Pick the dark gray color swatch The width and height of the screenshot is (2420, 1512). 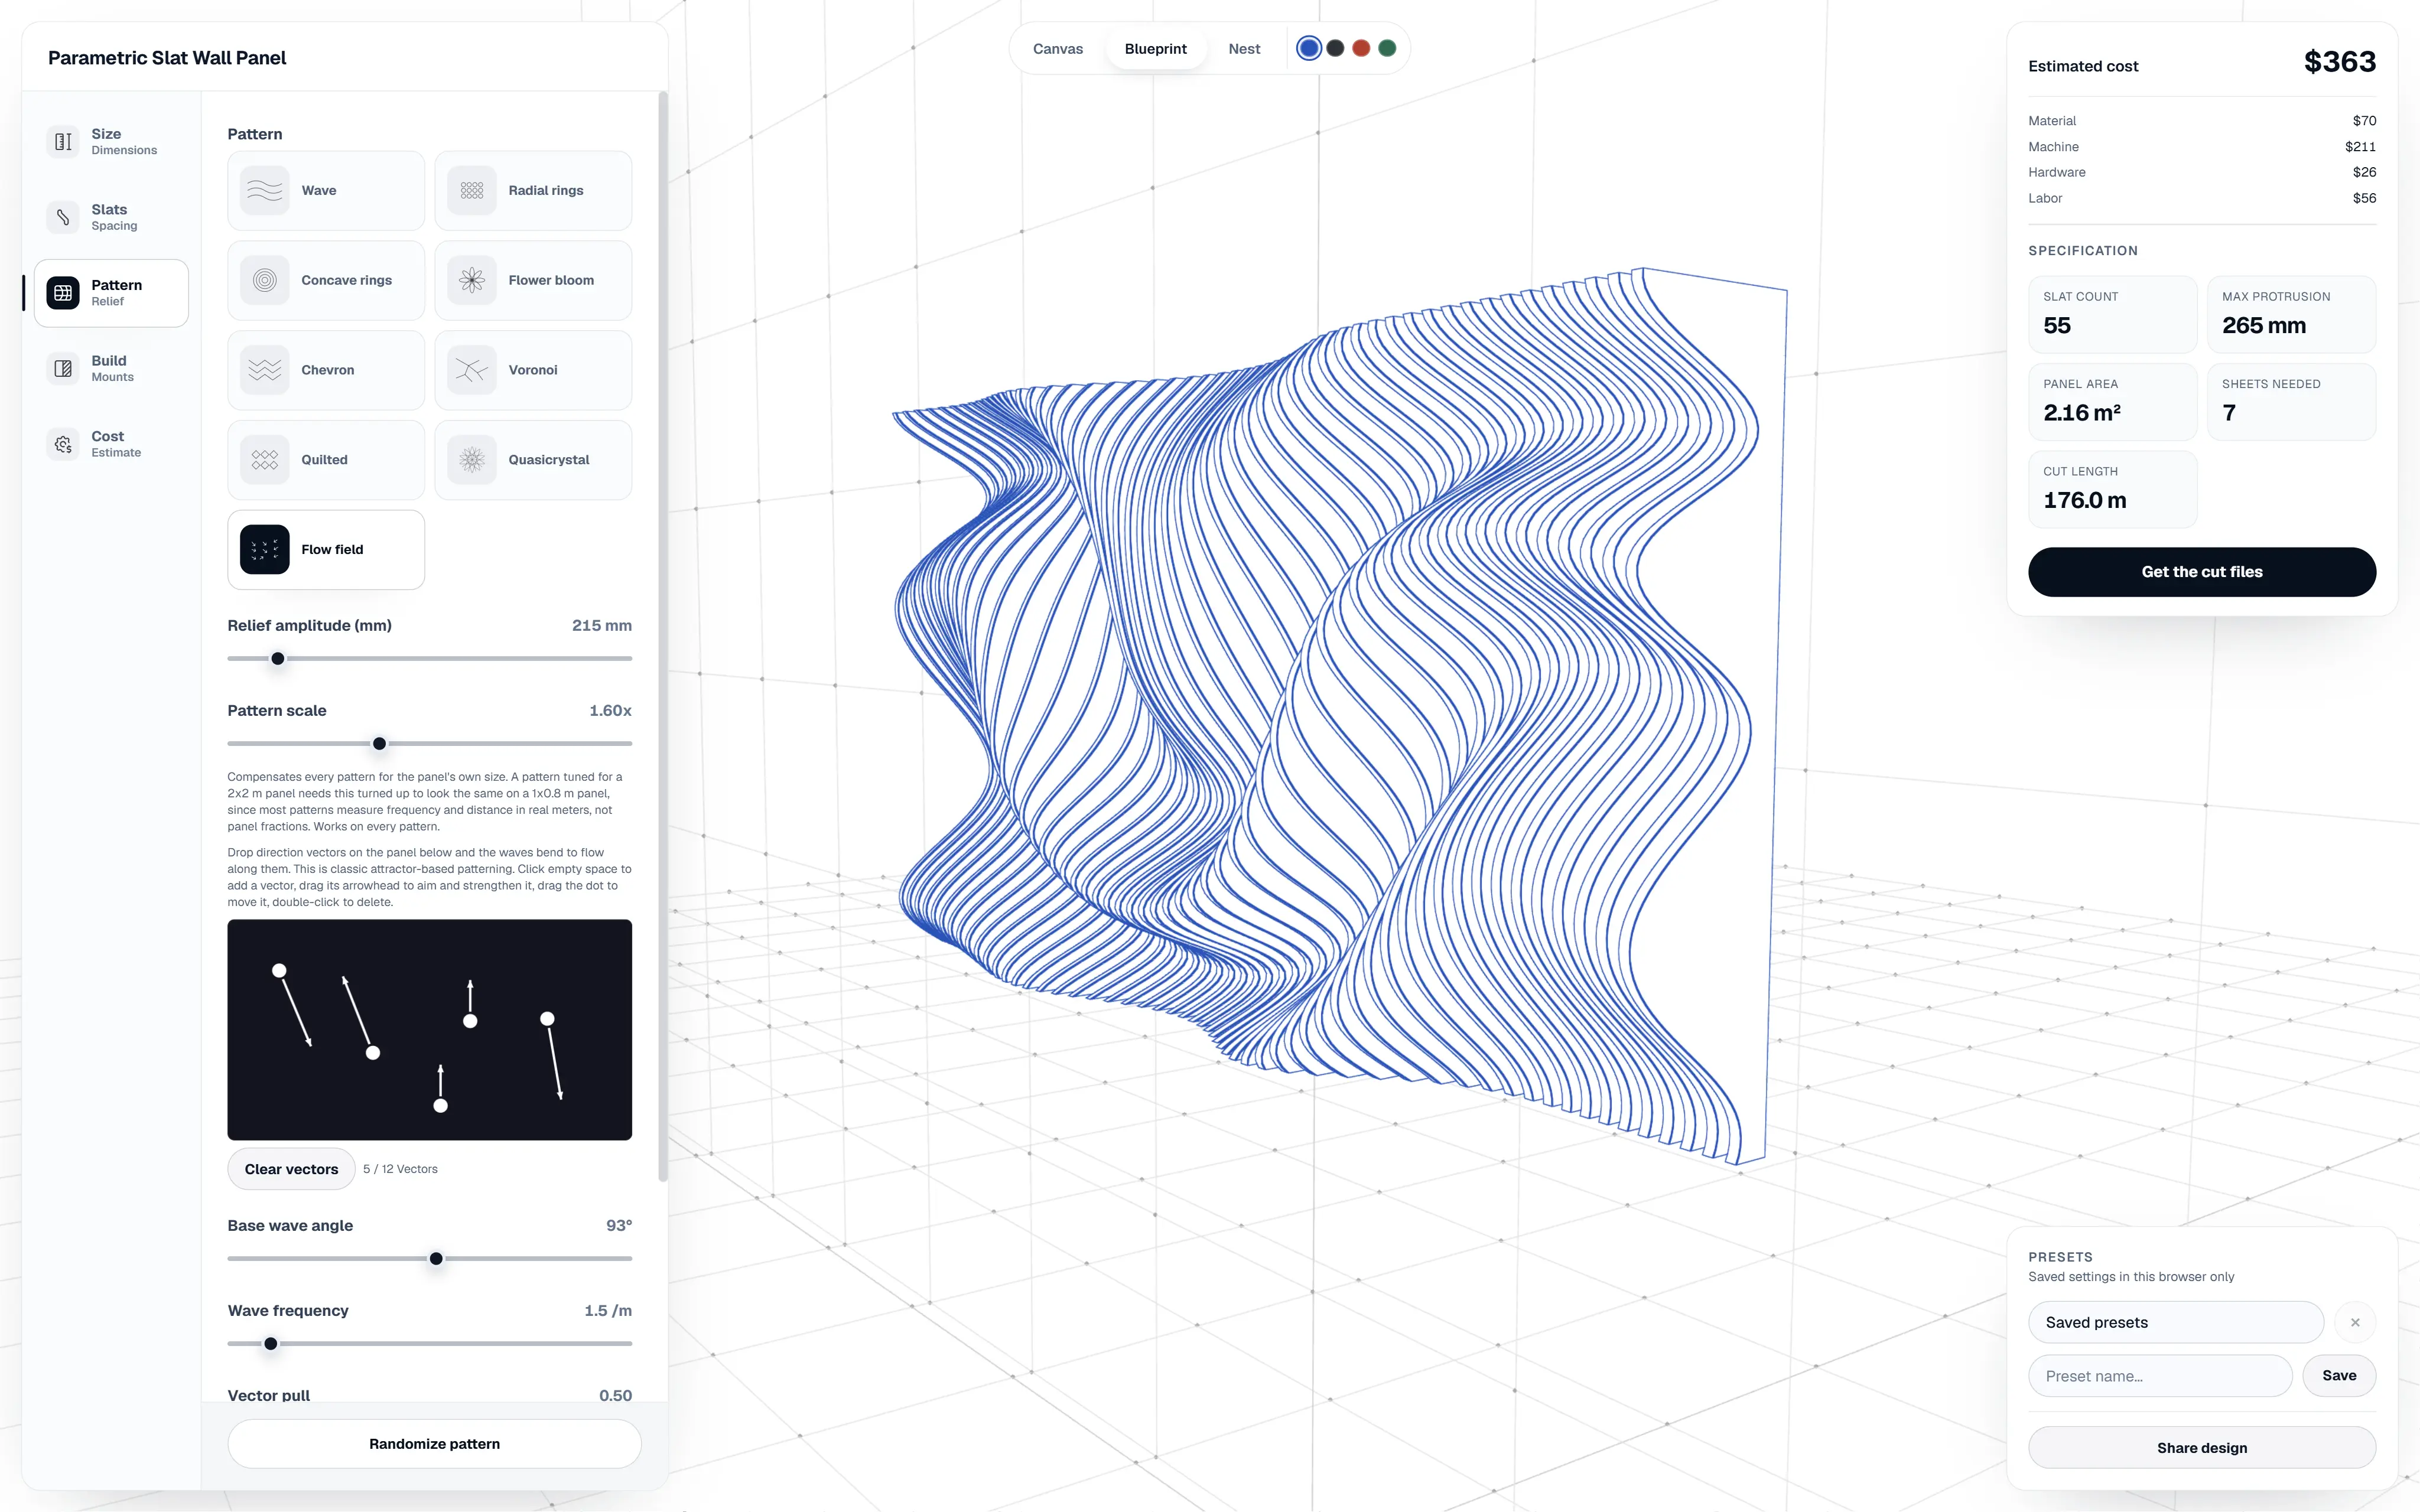pyautogui.click(x=1335, y=48)
